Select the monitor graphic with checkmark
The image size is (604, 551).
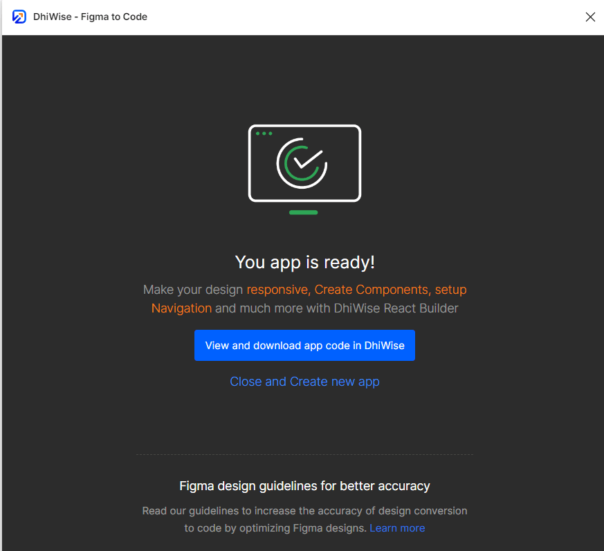(x=304, y=163)
